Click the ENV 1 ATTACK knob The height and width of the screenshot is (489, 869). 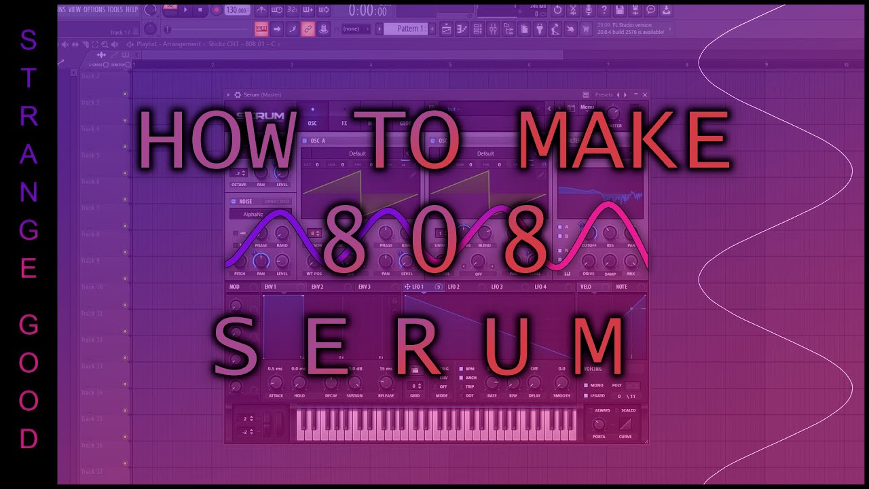(x=276, y=382)
